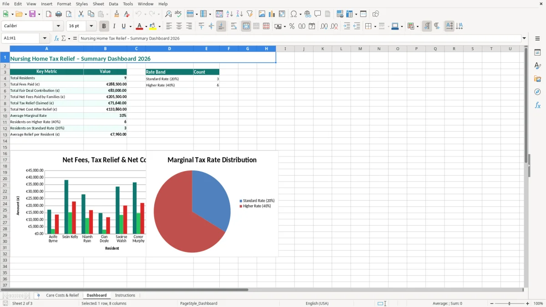Toggle Align Bottom vertical alignment
Screen dimensions: 546x307
point(221,26)
